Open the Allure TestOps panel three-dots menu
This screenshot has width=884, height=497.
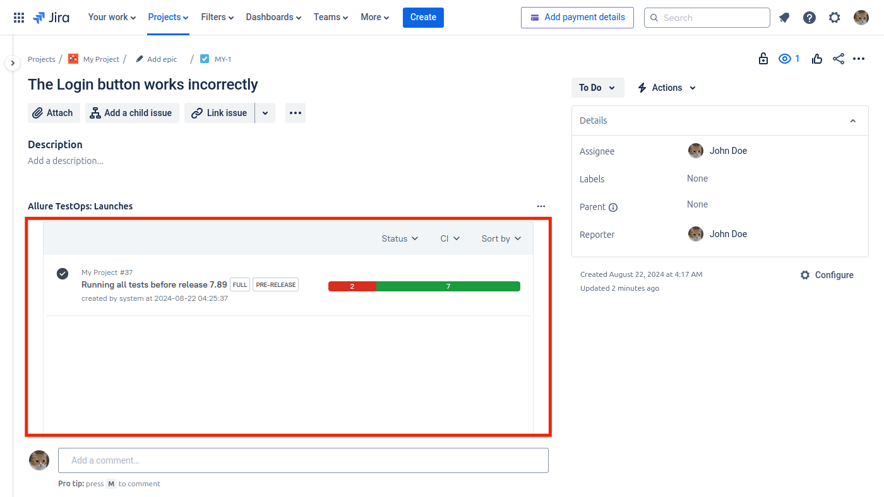pos(541,206)
